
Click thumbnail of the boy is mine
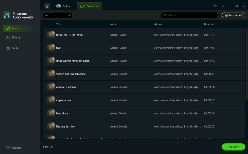pyautogui.click(x=51, y=126)
